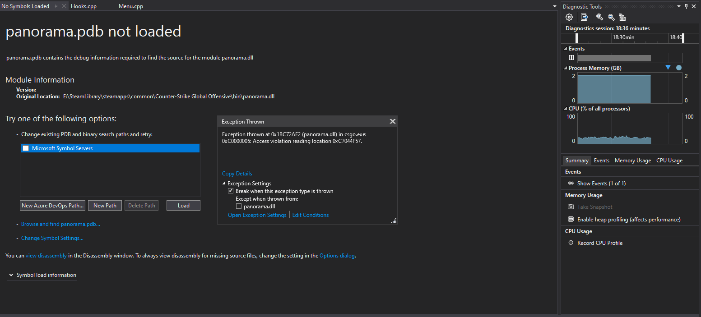Toggle Microsoft Symbol Servers checkbox
701x317 pixels.
pos(26,148)
